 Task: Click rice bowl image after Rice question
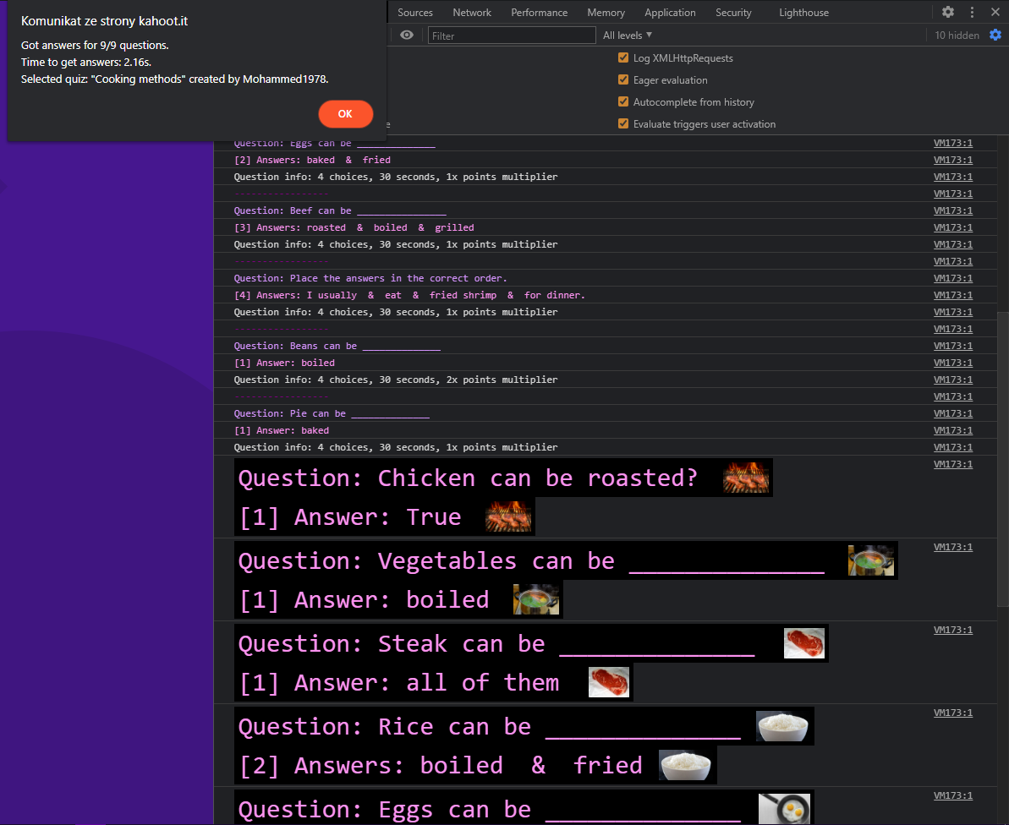click(781, 726)
